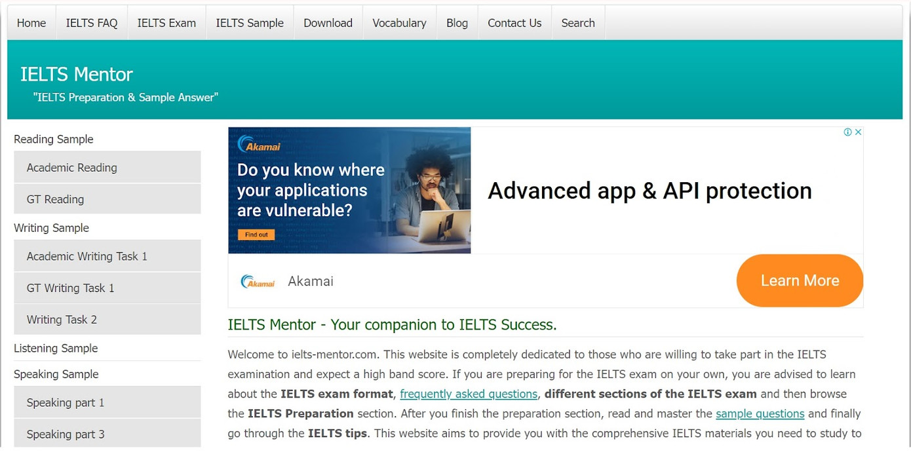Click the IELTS Mentor site title
The image size is (911, 456).
point(77,75)
